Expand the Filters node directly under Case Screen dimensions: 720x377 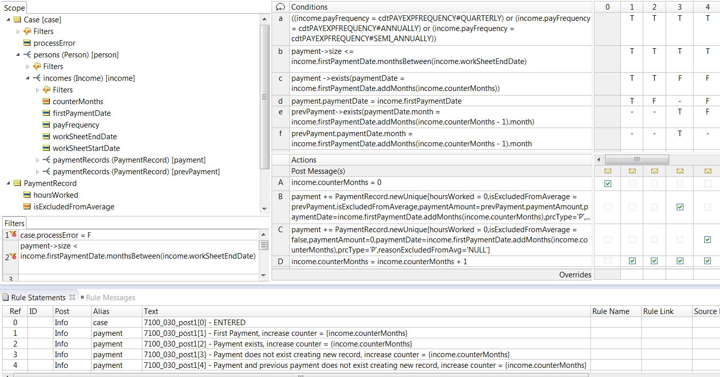[x=18, y=32]
